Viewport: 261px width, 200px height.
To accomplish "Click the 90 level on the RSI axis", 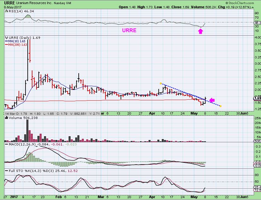I will (257, 13).
